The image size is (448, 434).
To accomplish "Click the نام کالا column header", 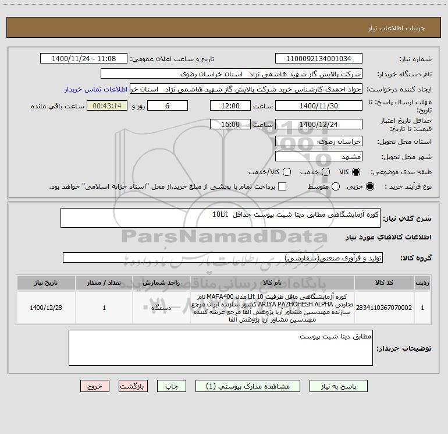I will 272,283.
